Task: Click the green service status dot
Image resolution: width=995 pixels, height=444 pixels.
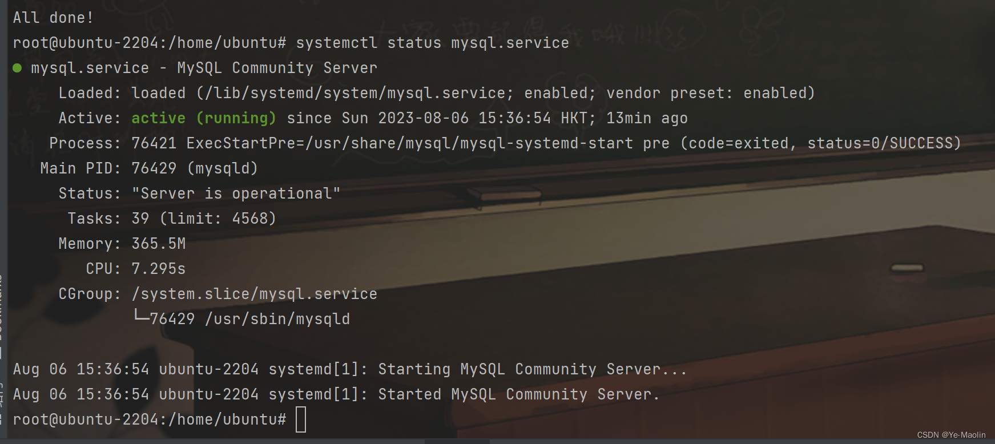Action: click(x=17, y=68)
